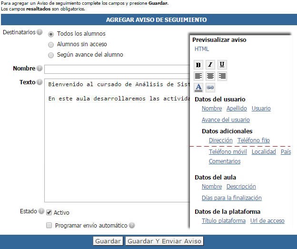Insert hyperlink with the link icon
297x249 pixels.
click(210, 88)
